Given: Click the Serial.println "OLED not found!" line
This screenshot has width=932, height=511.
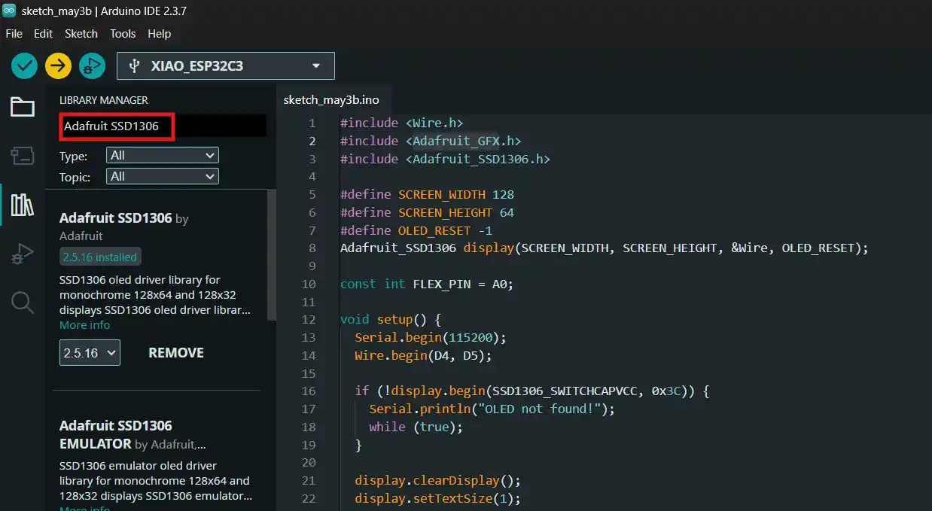Looking at the screenshot, I should pos(492,409).
